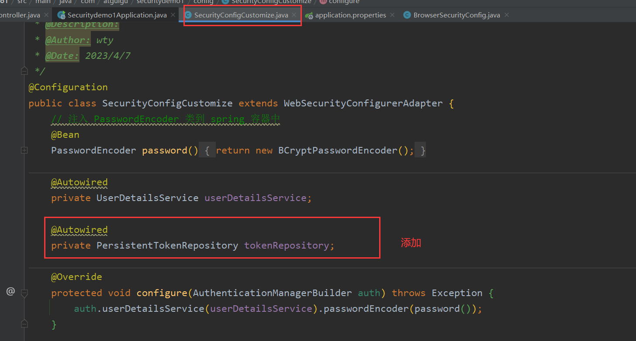Click the PersistentTokenRepository type name
The width and height of the screenshot is (636, 341).
point(167,246)
